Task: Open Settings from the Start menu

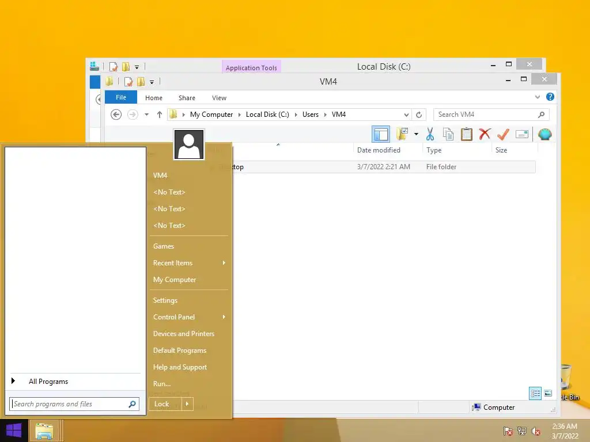Action: coord(165,300)
